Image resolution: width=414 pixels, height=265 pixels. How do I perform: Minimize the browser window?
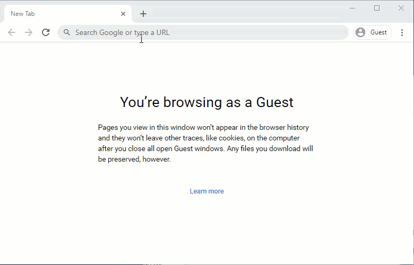coord(352,8)
